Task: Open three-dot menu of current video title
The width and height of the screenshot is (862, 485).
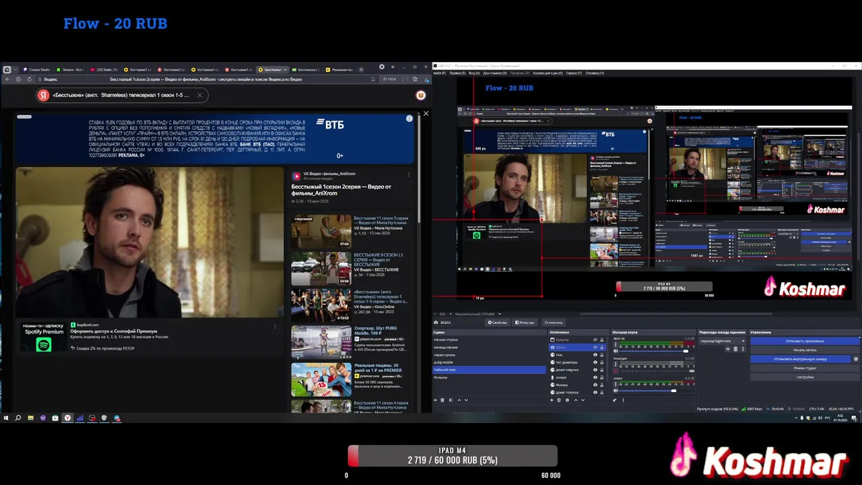Action: (x=409, y=174)
